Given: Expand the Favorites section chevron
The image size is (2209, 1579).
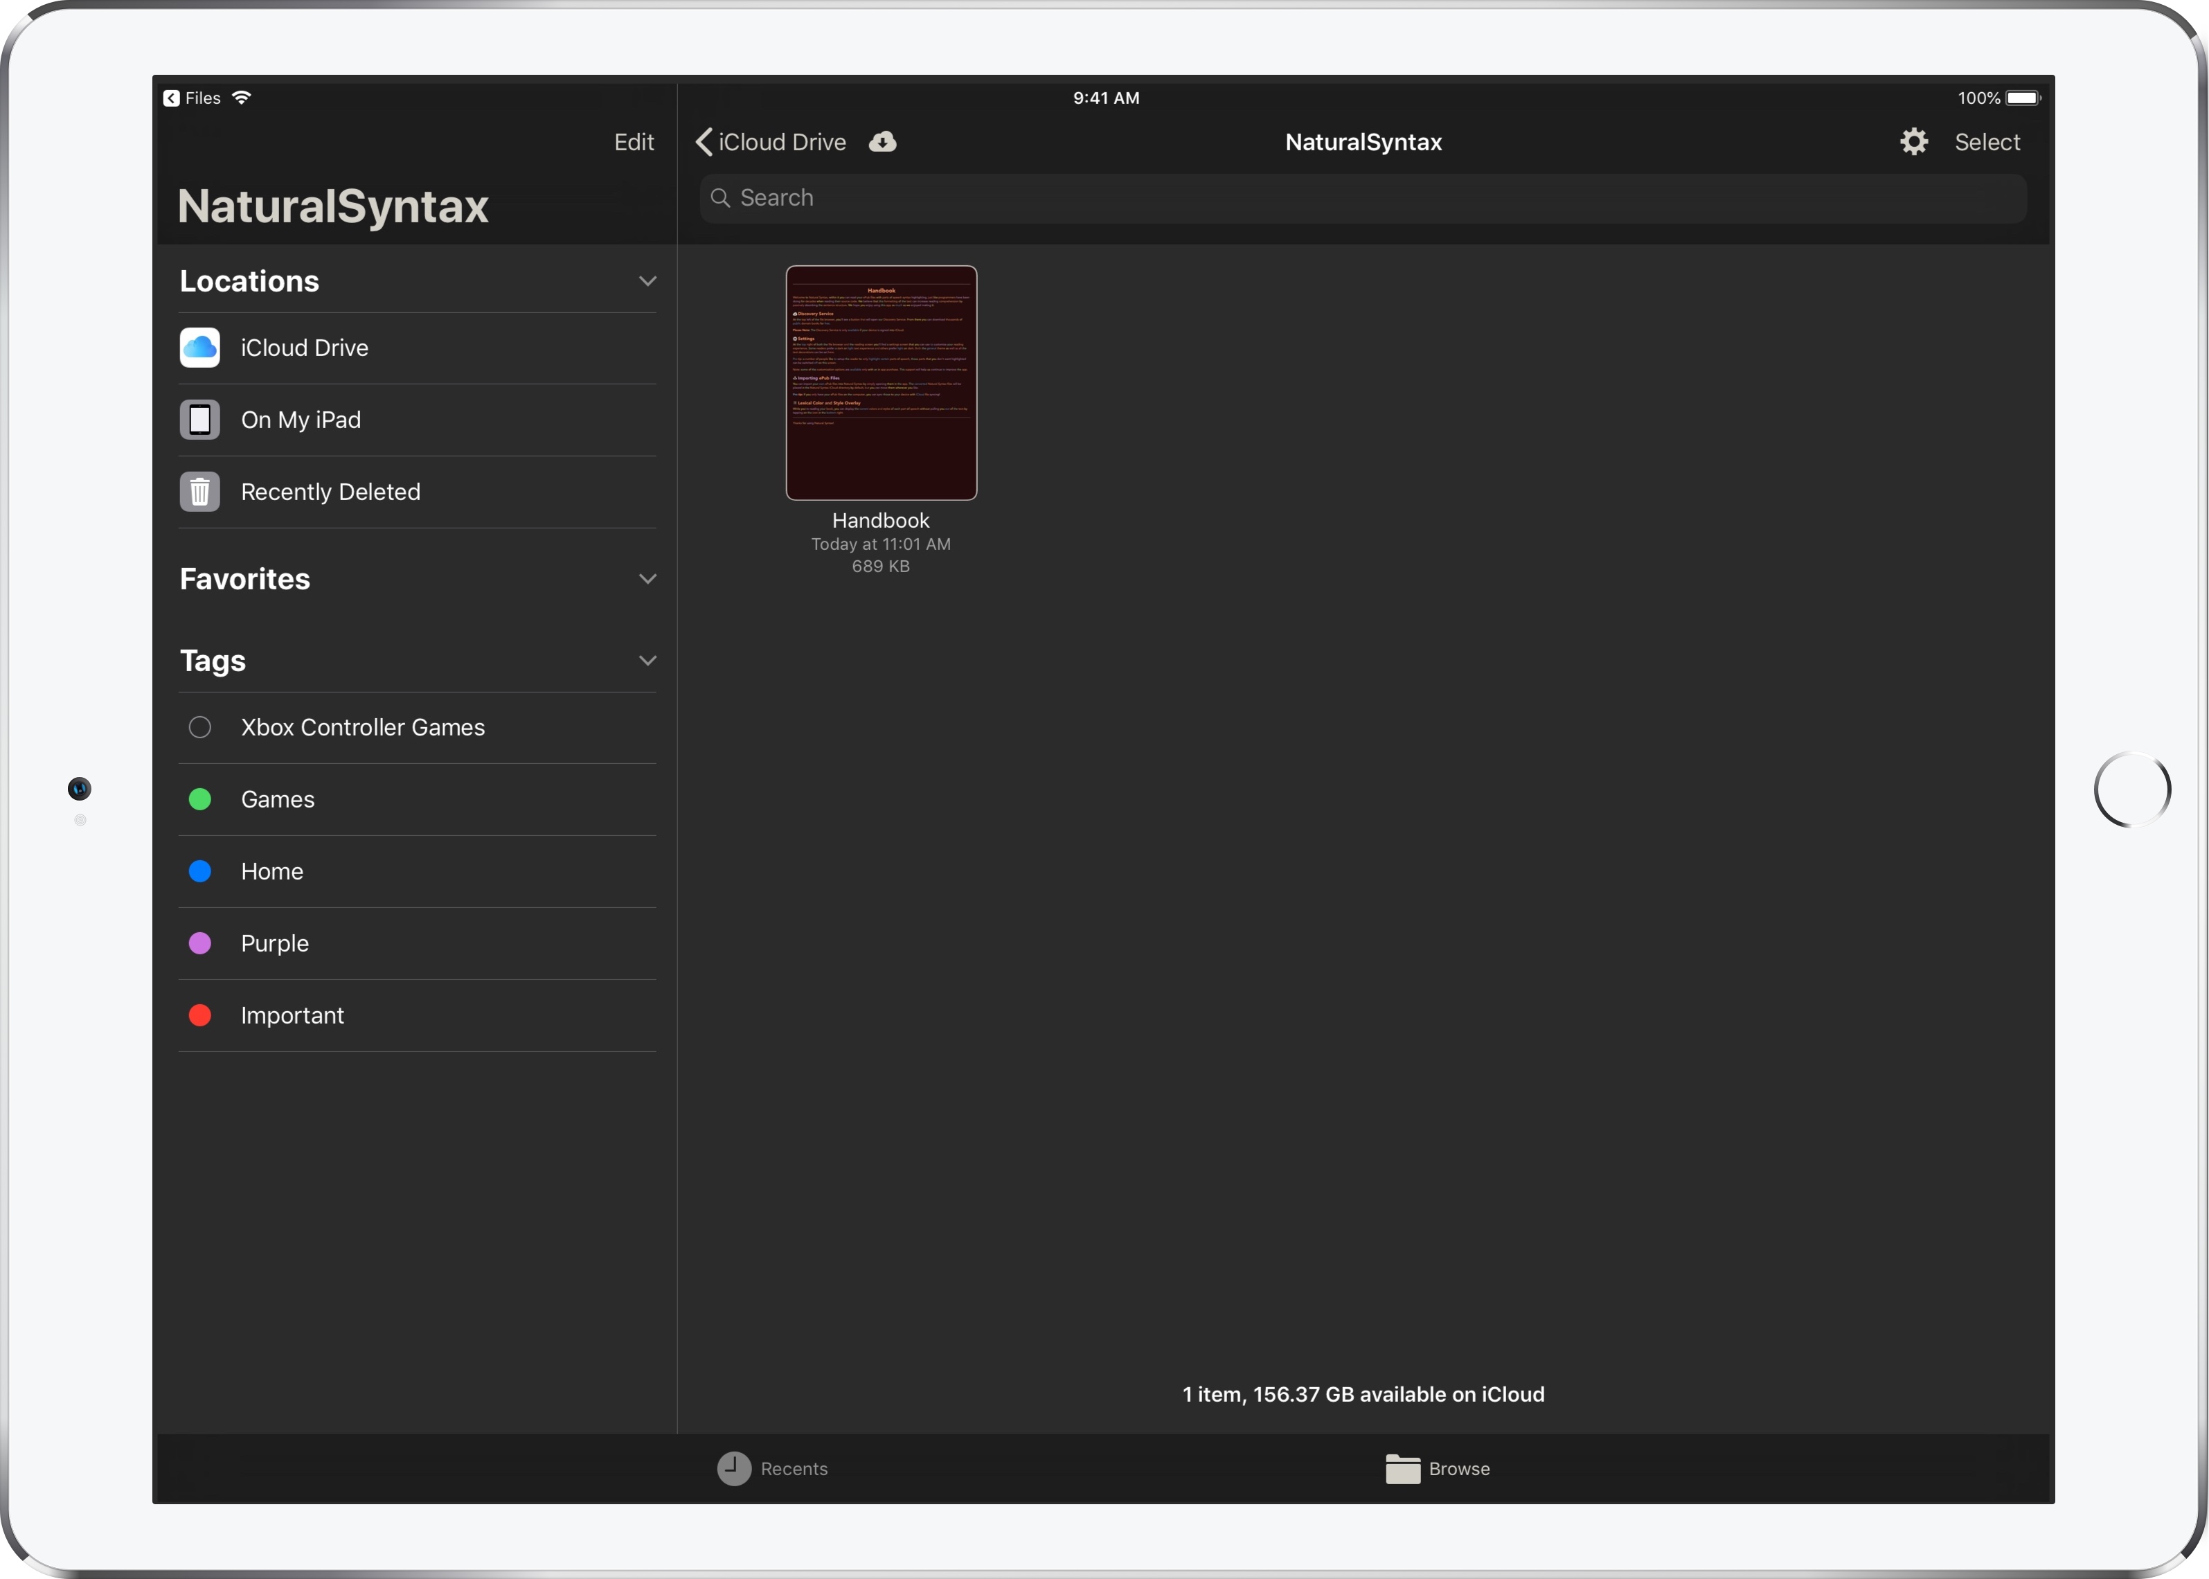Looking at the screenshot, I should tap(647, 578).
